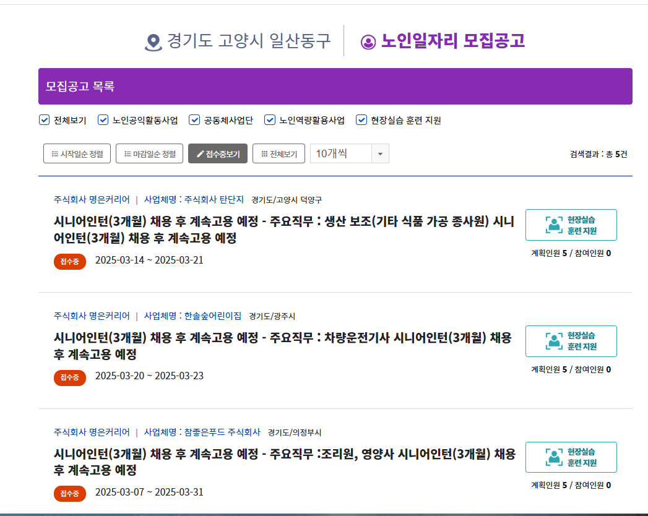
Task: Open the 10개씩 page size dropdown
Action: tap(350, 153)
